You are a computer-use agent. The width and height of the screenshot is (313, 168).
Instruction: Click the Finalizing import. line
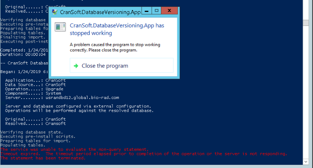pyautogui.click(x=23, y=37)
